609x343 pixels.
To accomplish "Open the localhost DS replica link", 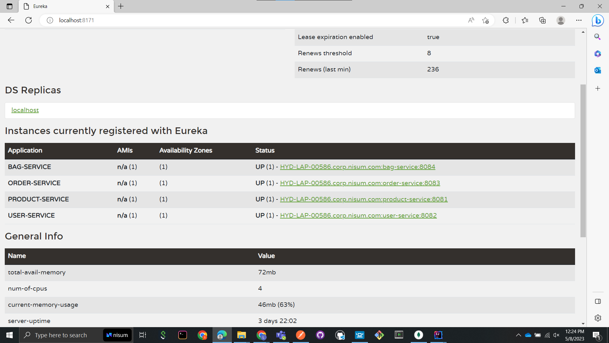I will click(25, 110).
